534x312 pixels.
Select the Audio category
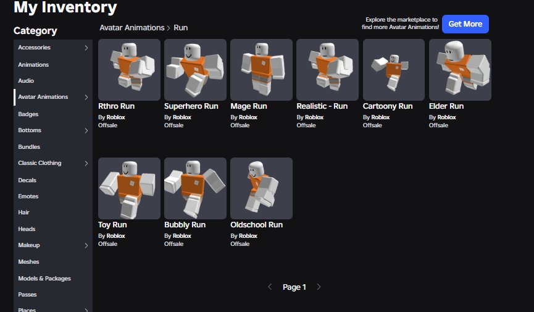click(x=26, y=80)
